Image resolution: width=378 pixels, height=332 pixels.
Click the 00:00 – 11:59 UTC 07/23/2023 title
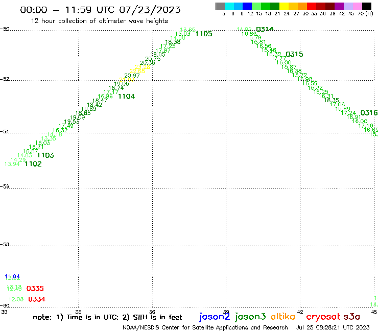point(100,10)
